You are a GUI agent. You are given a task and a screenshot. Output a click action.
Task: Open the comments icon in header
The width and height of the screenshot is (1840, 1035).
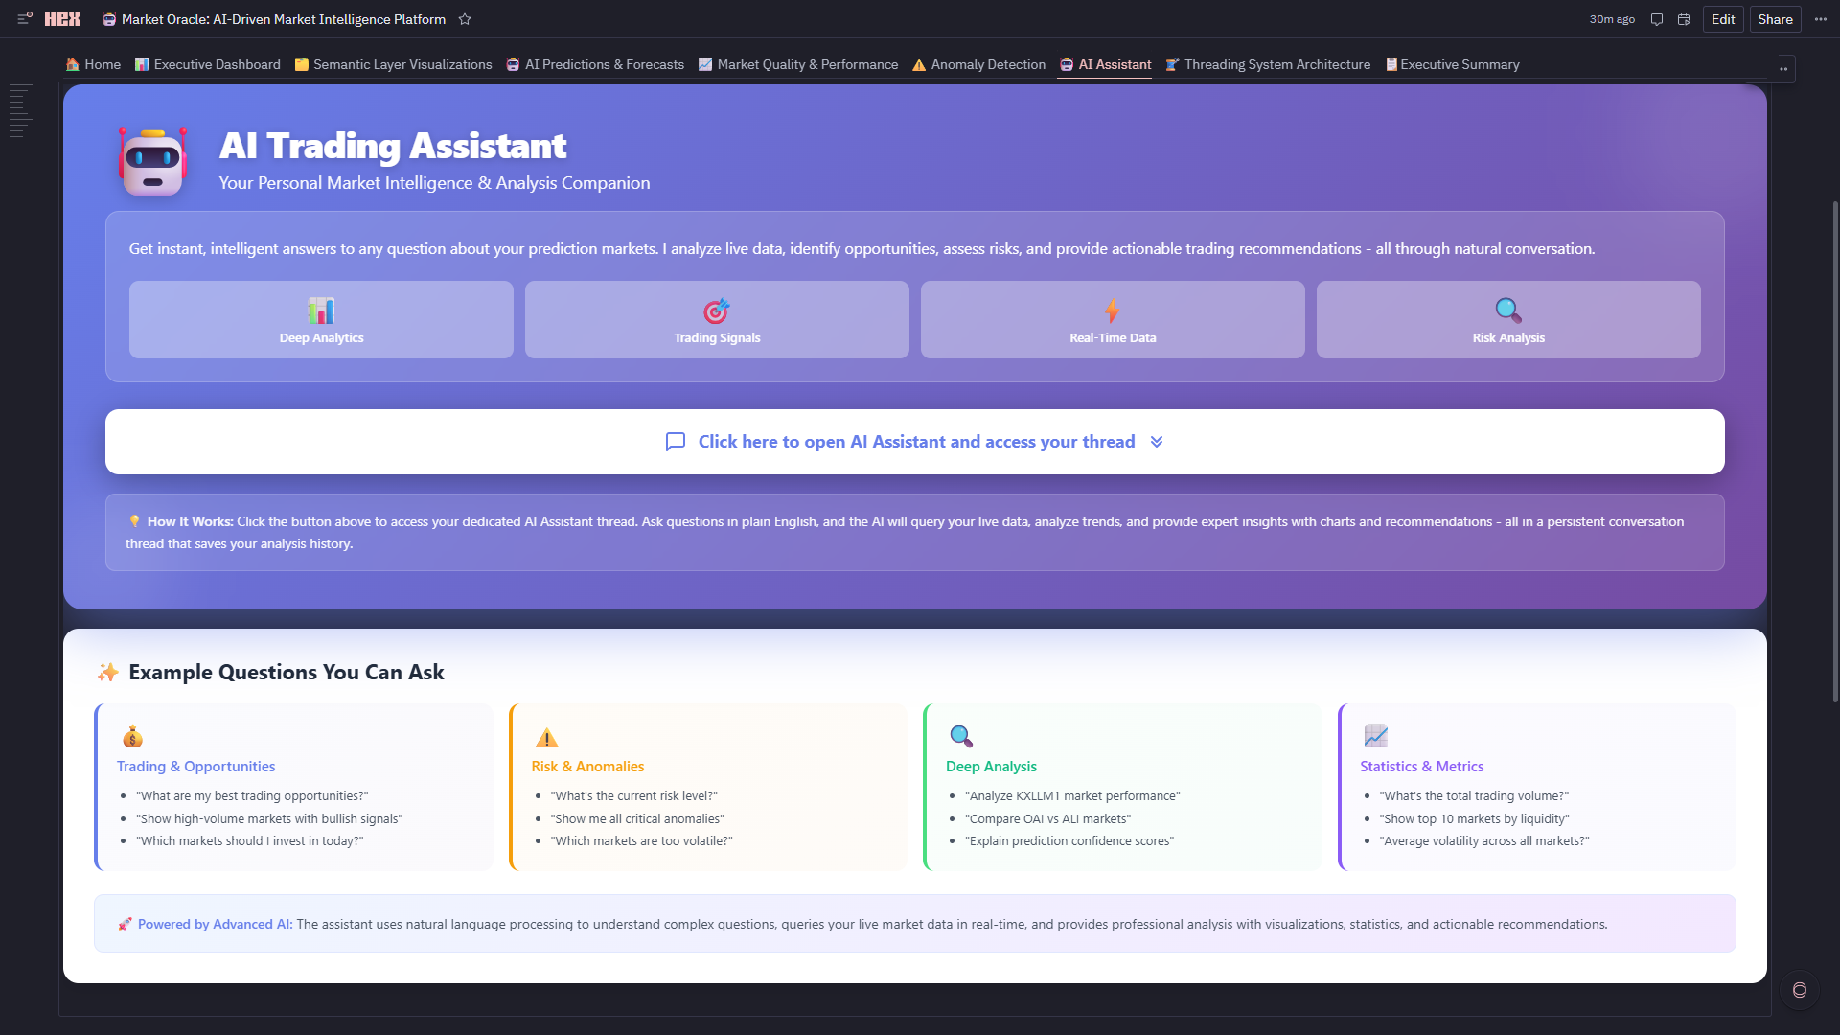(x=1656, y=19)
